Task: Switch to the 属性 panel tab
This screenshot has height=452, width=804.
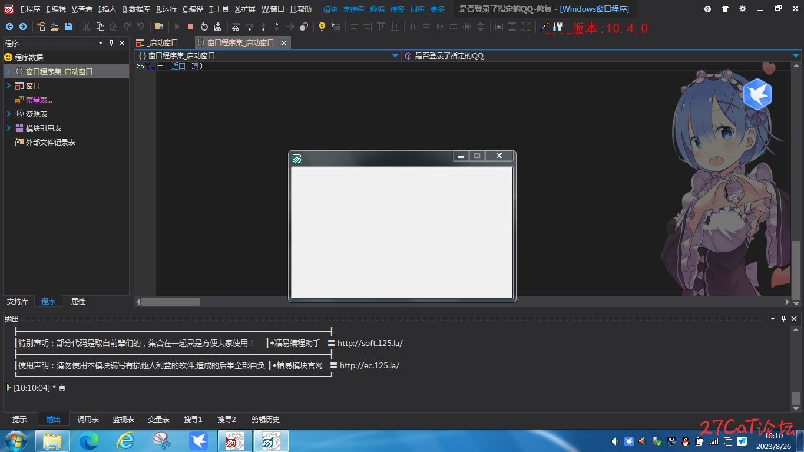Action: click(78, 301)
